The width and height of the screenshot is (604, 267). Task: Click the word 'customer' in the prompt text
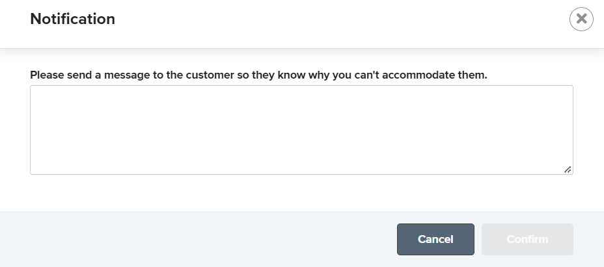210,75
